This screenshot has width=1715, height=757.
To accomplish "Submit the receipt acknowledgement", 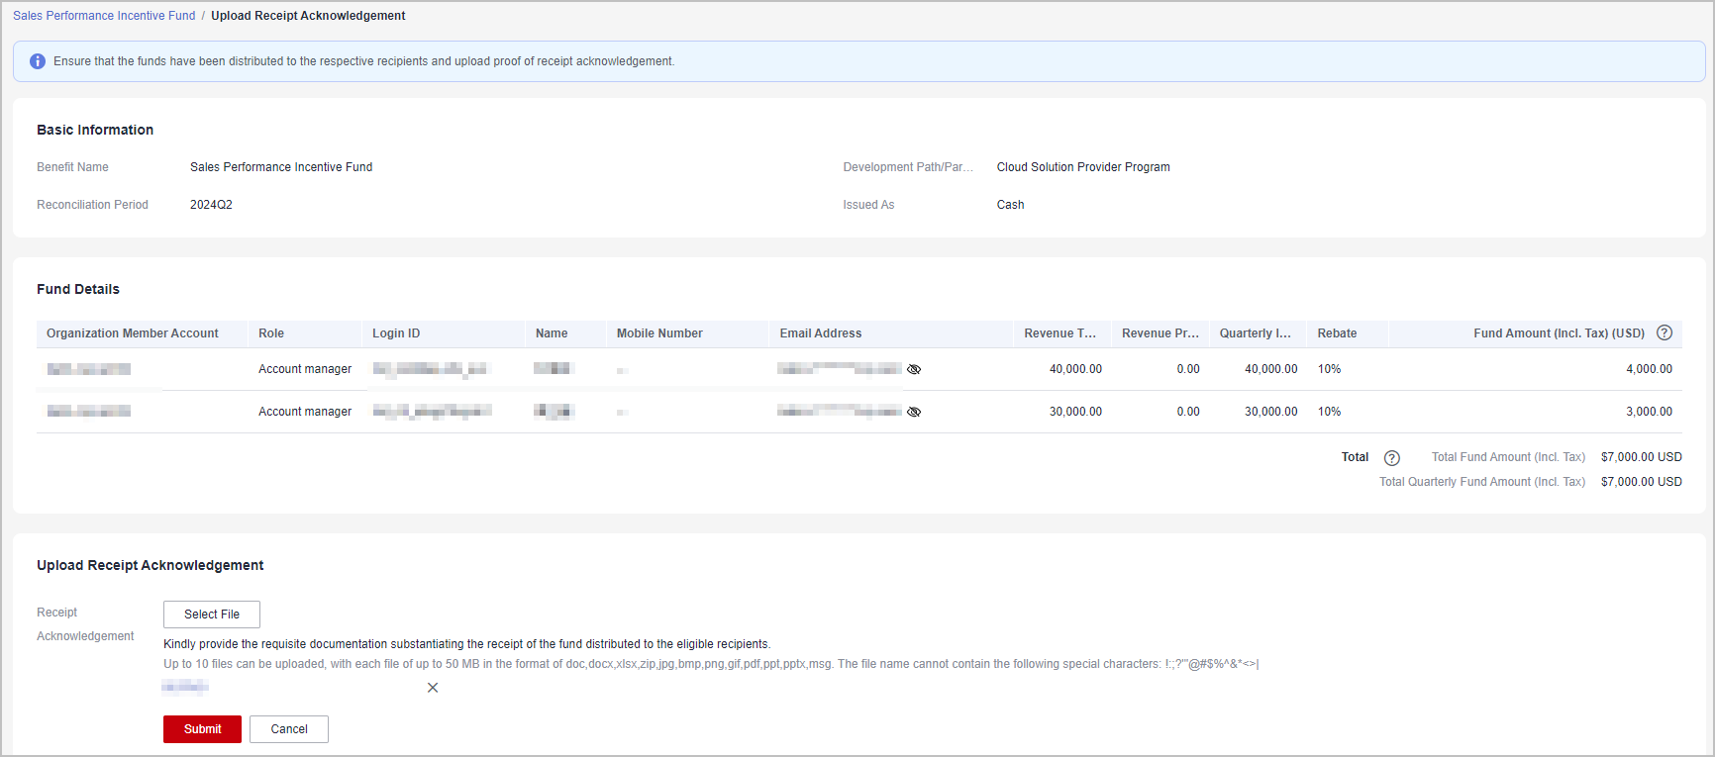I will coord(202,729).
